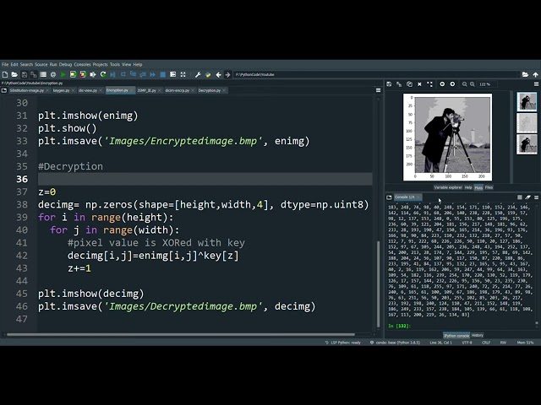This screenshot has height=405, width=541.
Task: Run selection or current line icon
Action: click(93, 74)
